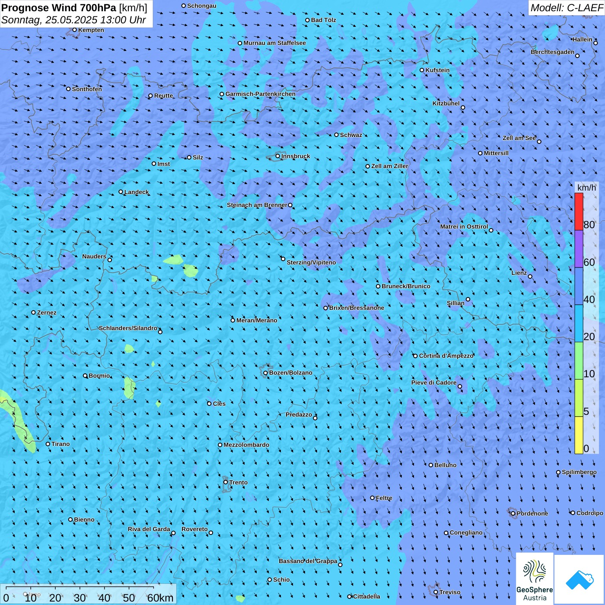Select the yellow 0-5 legend segment
605x605 pixels.
pos(579,435)
